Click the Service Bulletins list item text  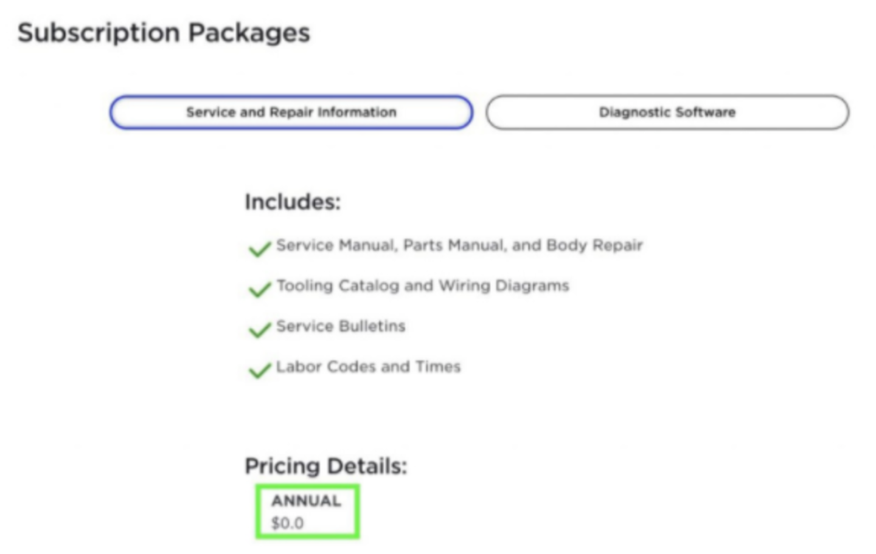[341, 326]
